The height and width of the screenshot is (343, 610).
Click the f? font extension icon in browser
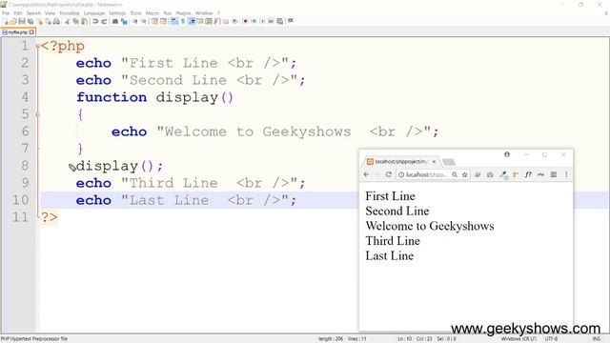[528, 175]
